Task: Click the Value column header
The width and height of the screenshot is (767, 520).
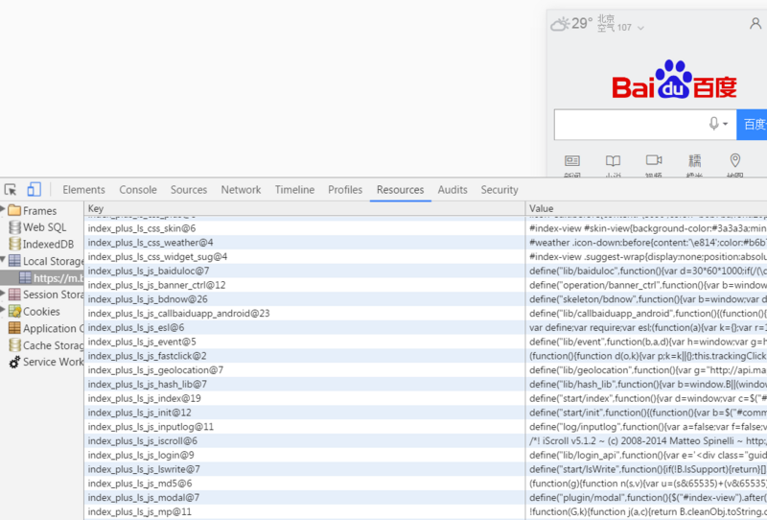Action: [x=646, y=208]
